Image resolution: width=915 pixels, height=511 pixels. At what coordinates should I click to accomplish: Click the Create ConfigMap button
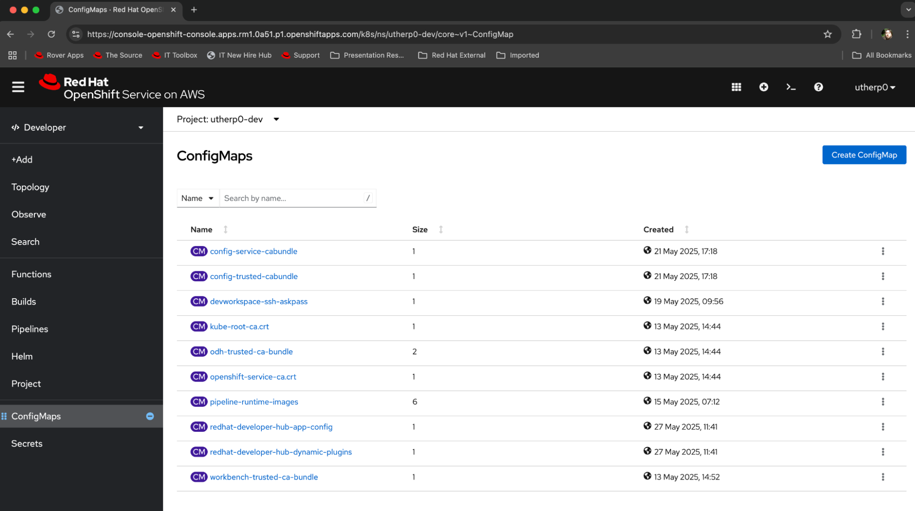pyautogui.click(x=864, y=155)
